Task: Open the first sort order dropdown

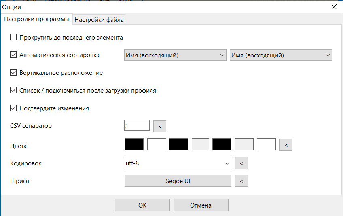Action: click(x=175, y=55)
